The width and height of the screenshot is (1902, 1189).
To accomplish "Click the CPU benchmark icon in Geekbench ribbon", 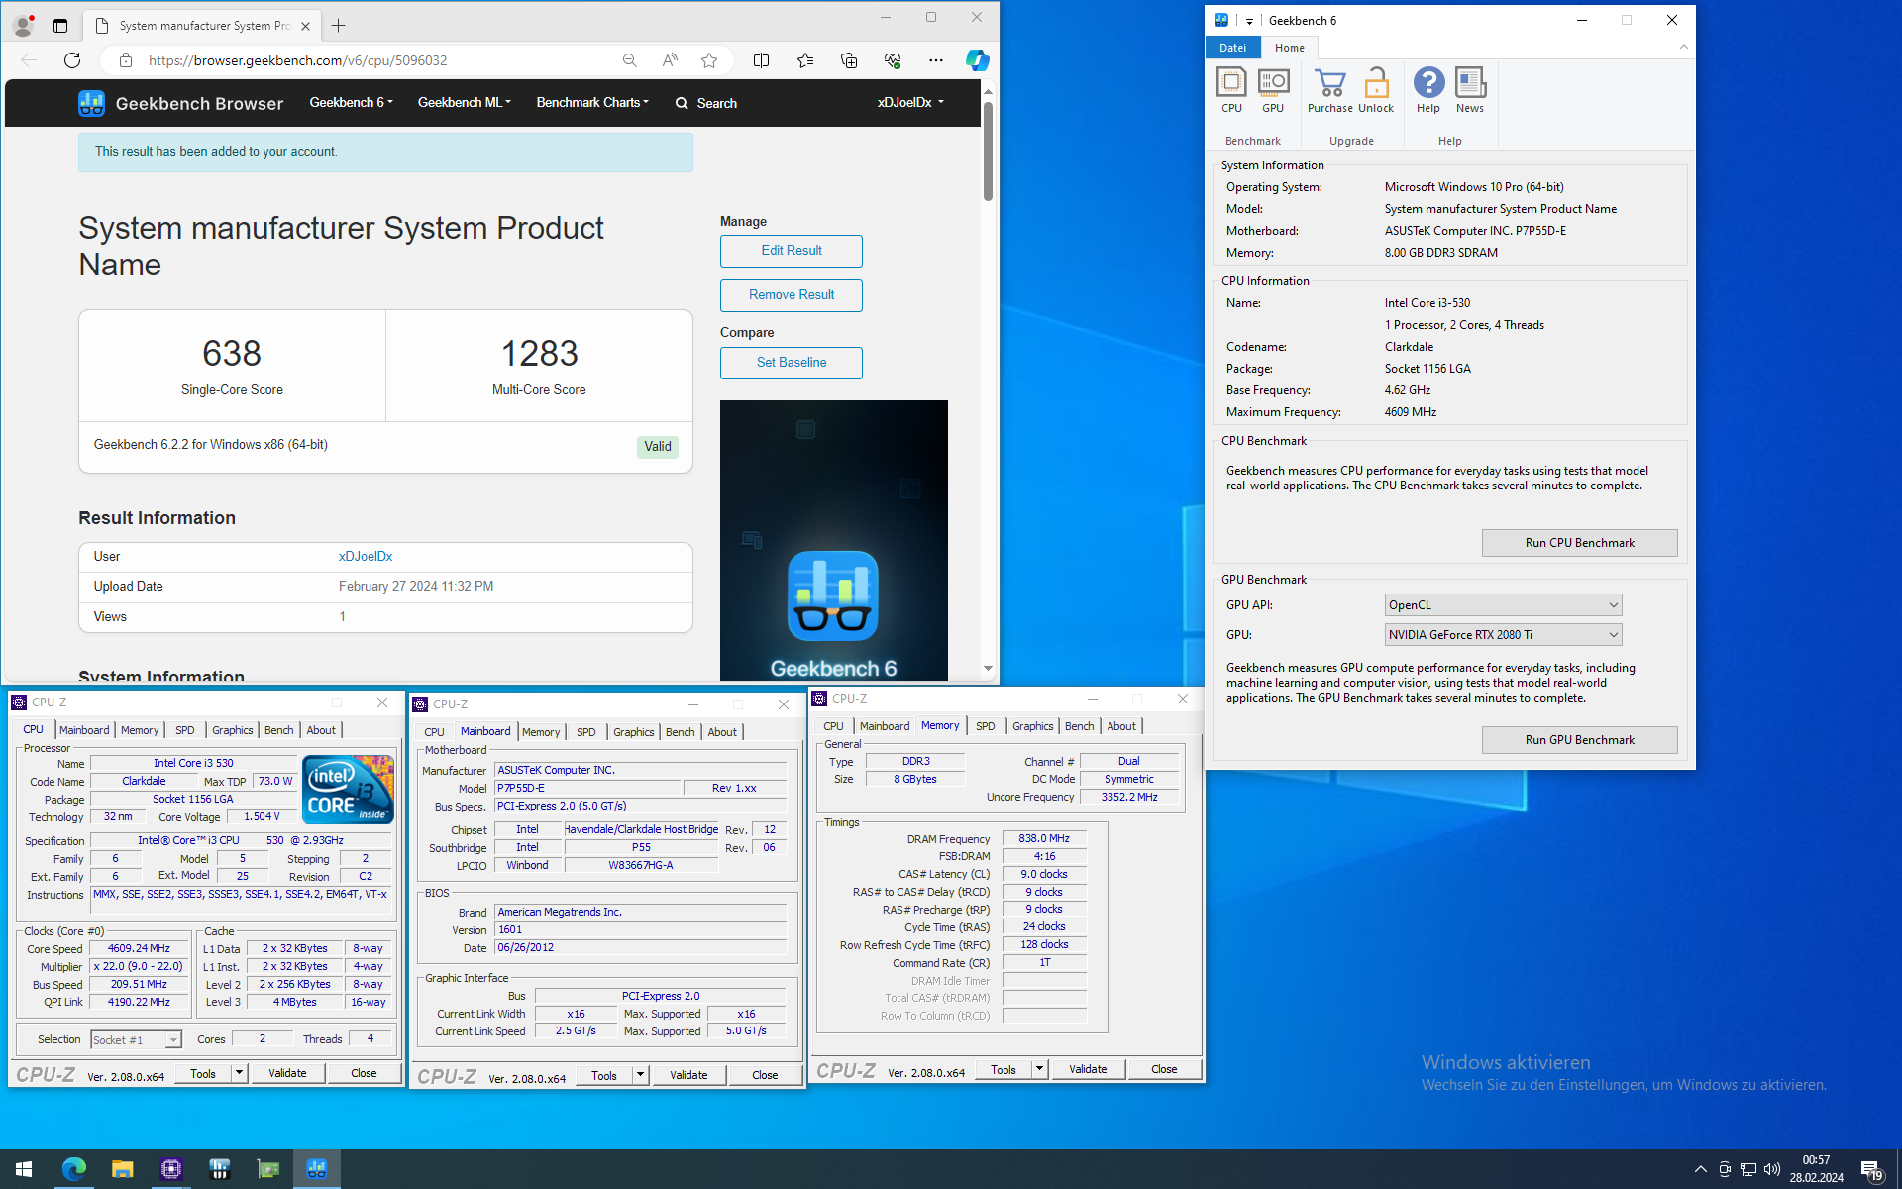I will [x=1231, y=90].
